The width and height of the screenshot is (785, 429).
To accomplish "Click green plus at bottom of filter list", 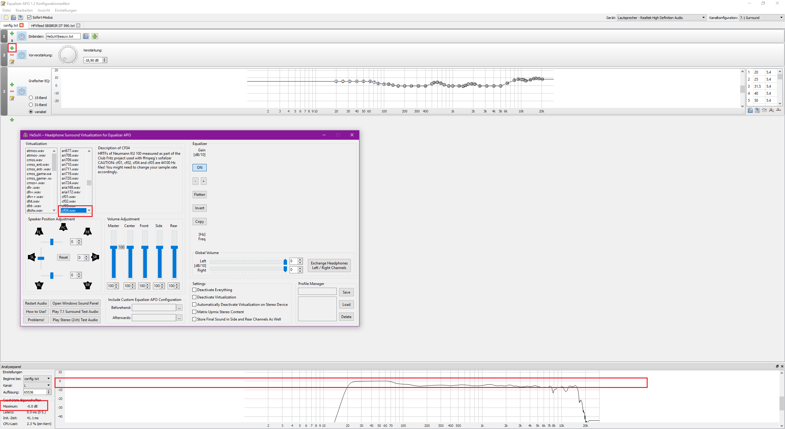I will pyautogui.click(x=12, y=120).
